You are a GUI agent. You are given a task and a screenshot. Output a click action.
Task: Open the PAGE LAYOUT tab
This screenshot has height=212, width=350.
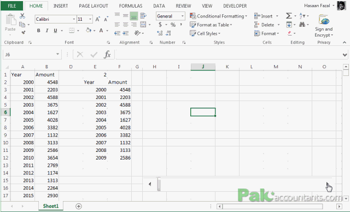pos(94,6)
